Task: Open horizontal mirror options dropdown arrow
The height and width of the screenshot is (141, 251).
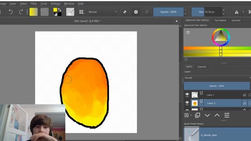Action: 243,12
